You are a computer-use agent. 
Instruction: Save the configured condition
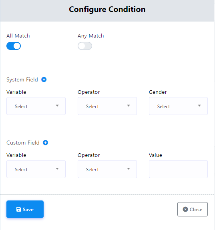click(x=25, y=209)
